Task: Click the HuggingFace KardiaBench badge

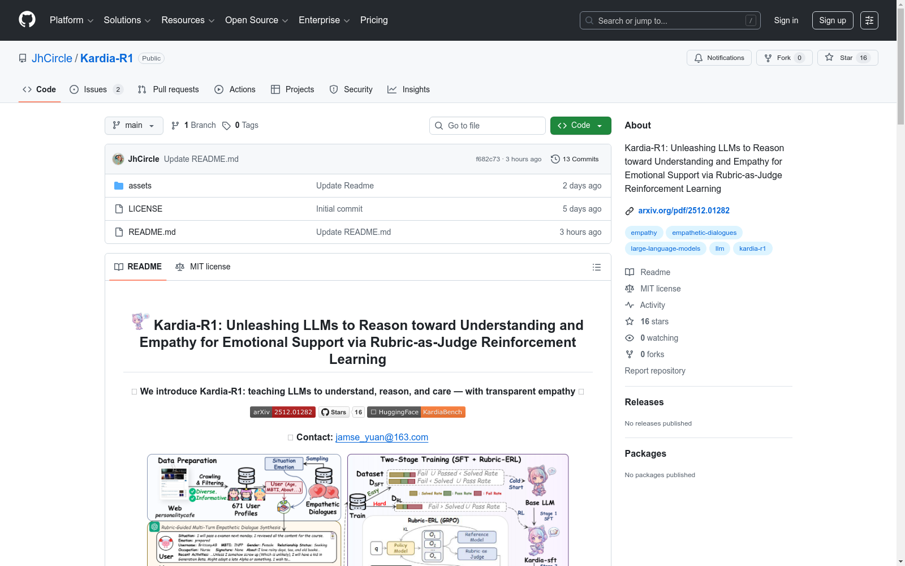Action: [x=416, y=412]
